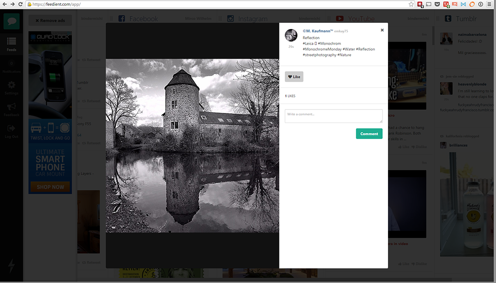This screenshot has height=283, width=496.
Task: Click the YouTube column title
Action: click(x=361, y=19)
